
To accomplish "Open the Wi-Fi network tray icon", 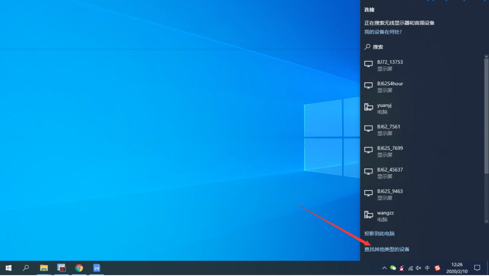I will coord(410,268).
